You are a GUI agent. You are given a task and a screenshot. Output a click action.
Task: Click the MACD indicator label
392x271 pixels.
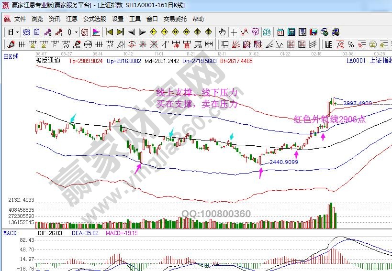click(11, 233)
